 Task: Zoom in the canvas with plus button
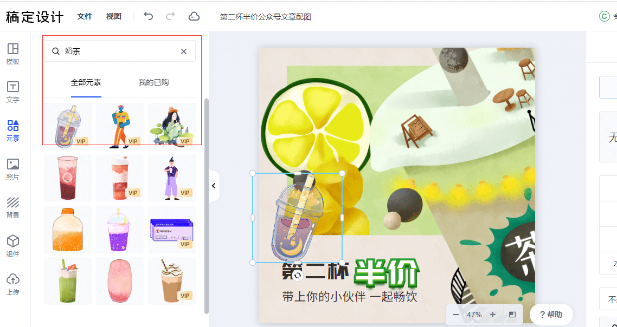(493, 315)
